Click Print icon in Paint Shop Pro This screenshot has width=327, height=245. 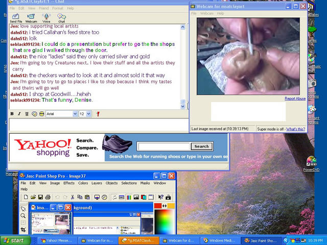48,197
